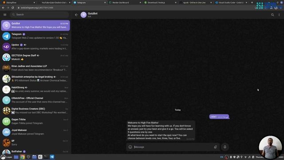Open a new browser tab
Viewport: 284px width, 160px height.
pos(252,3)
